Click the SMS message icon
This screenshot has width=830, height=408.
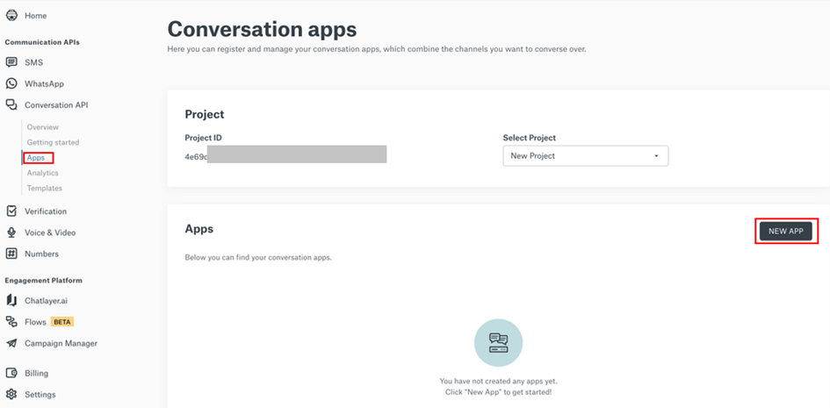click(x=11, y=62)
